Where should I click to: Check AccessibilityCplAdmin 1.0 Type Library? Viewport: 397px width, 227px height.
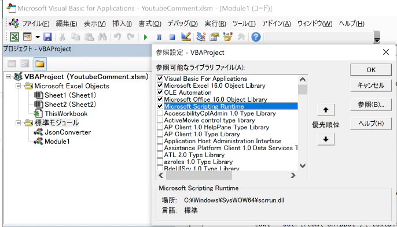(x=160, y=113)
